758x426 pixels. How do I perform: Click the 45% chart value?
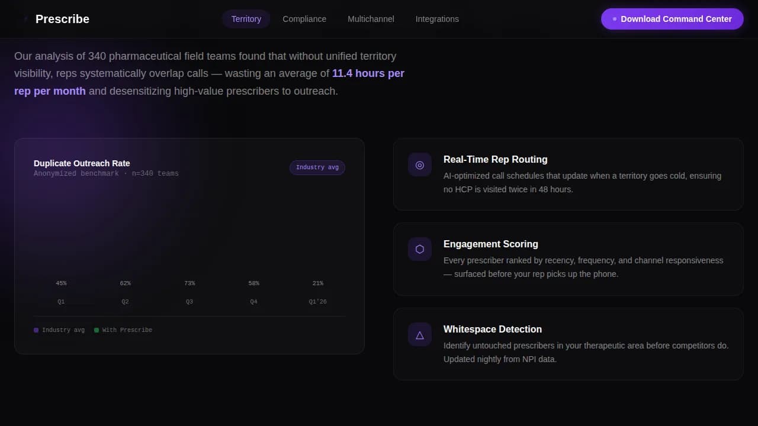[x=61, y=283]
